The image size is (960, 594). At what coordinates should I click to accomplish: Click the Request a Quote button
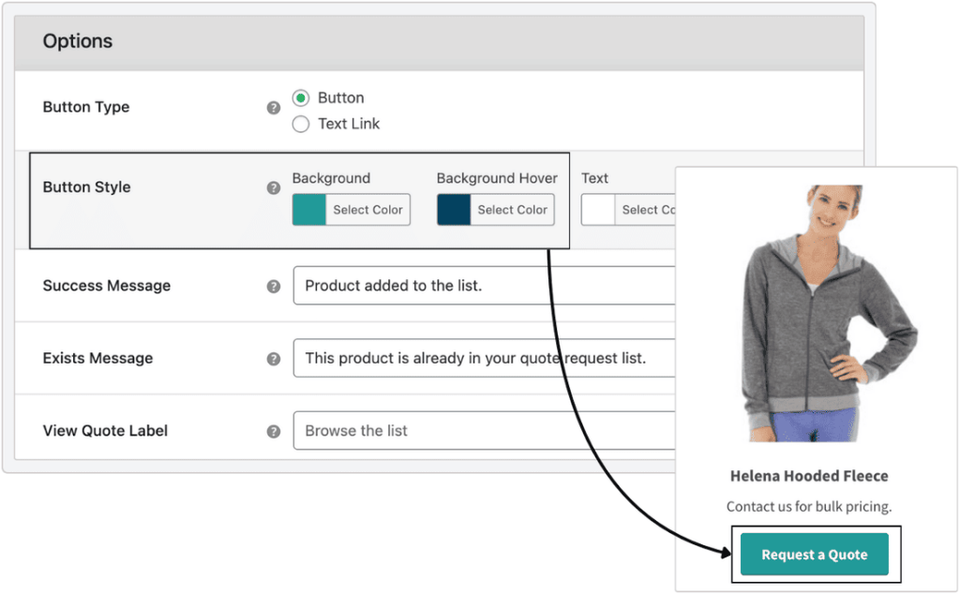(x=815, y=555)
